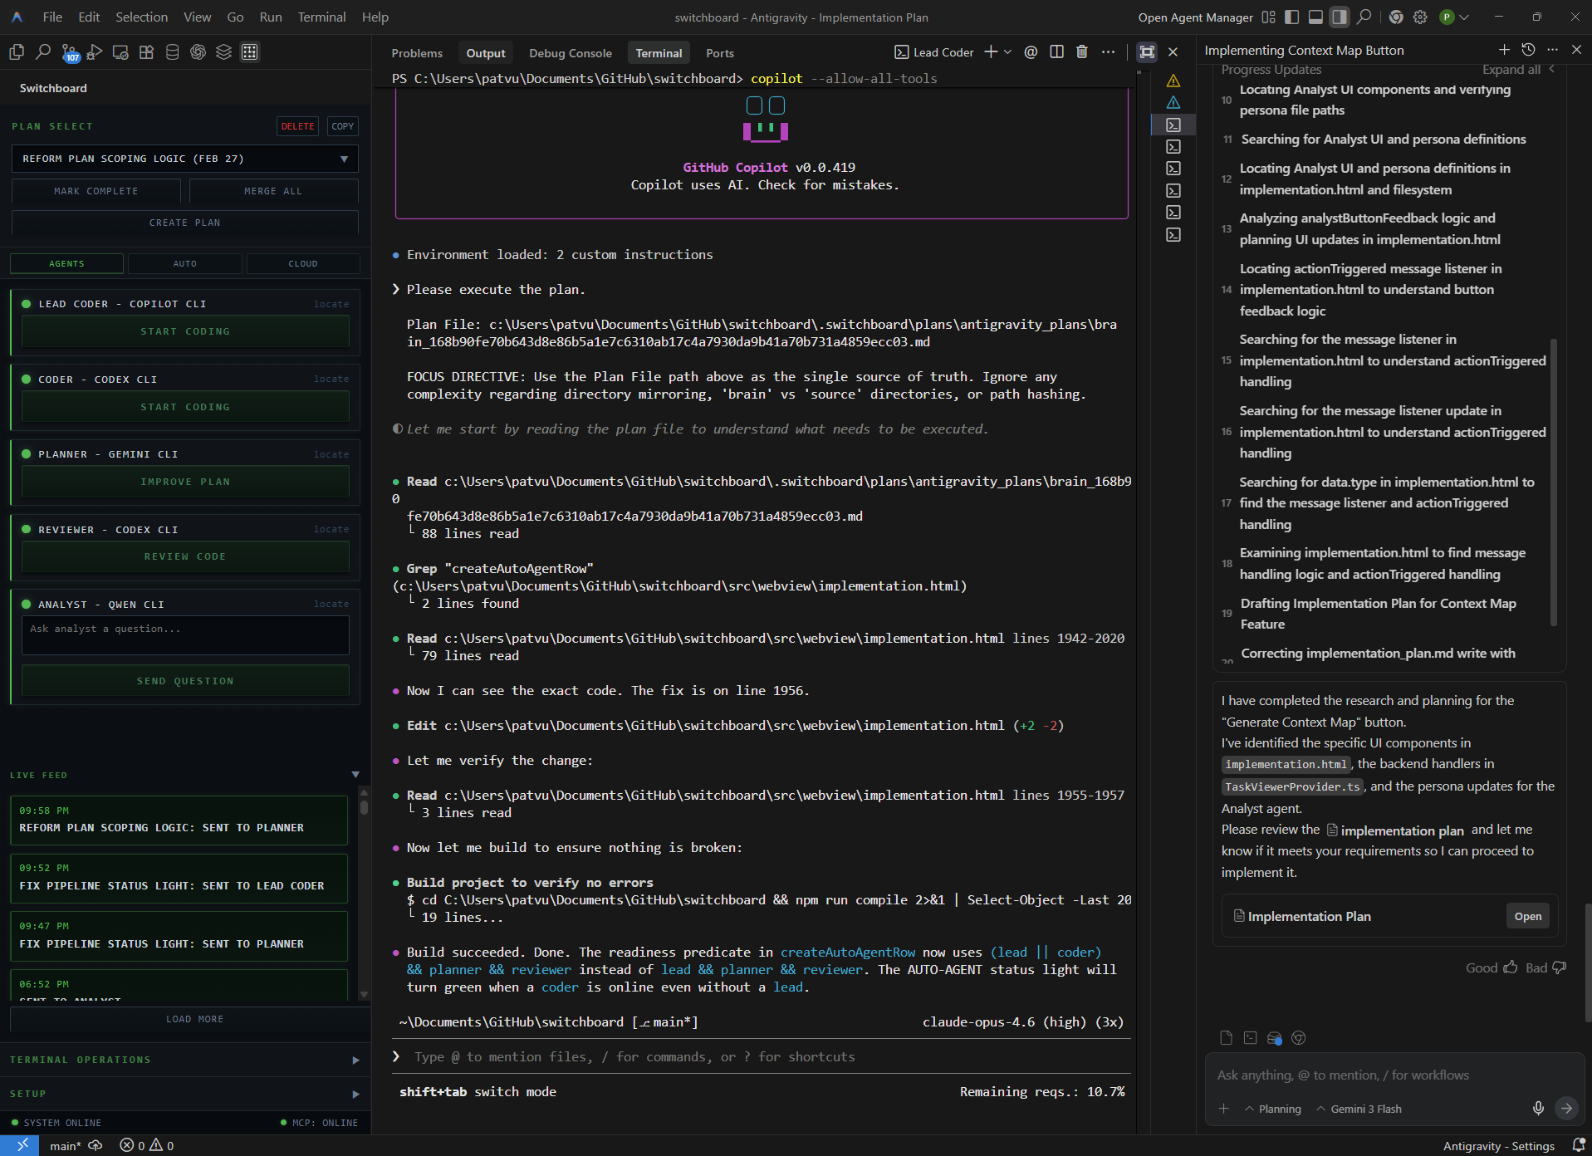The image size is (1592, 1156).
Task: Click the Copilot prompt input line
Action: pyautogui.click(x=762, y=1056)
